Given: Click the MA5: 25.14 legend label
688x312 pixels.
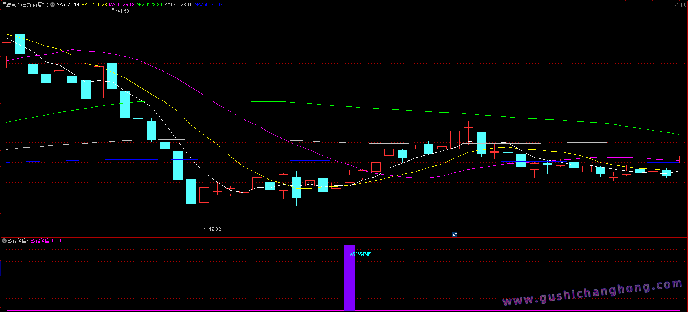Looking at the screenshot, I should click(68, 5).
